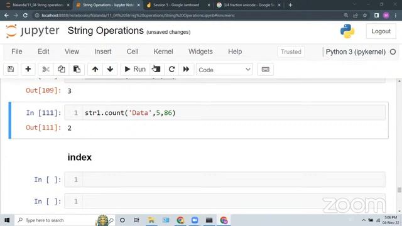
Task: Cut selected cells with the scissors icon
Action: coord(46,69)
